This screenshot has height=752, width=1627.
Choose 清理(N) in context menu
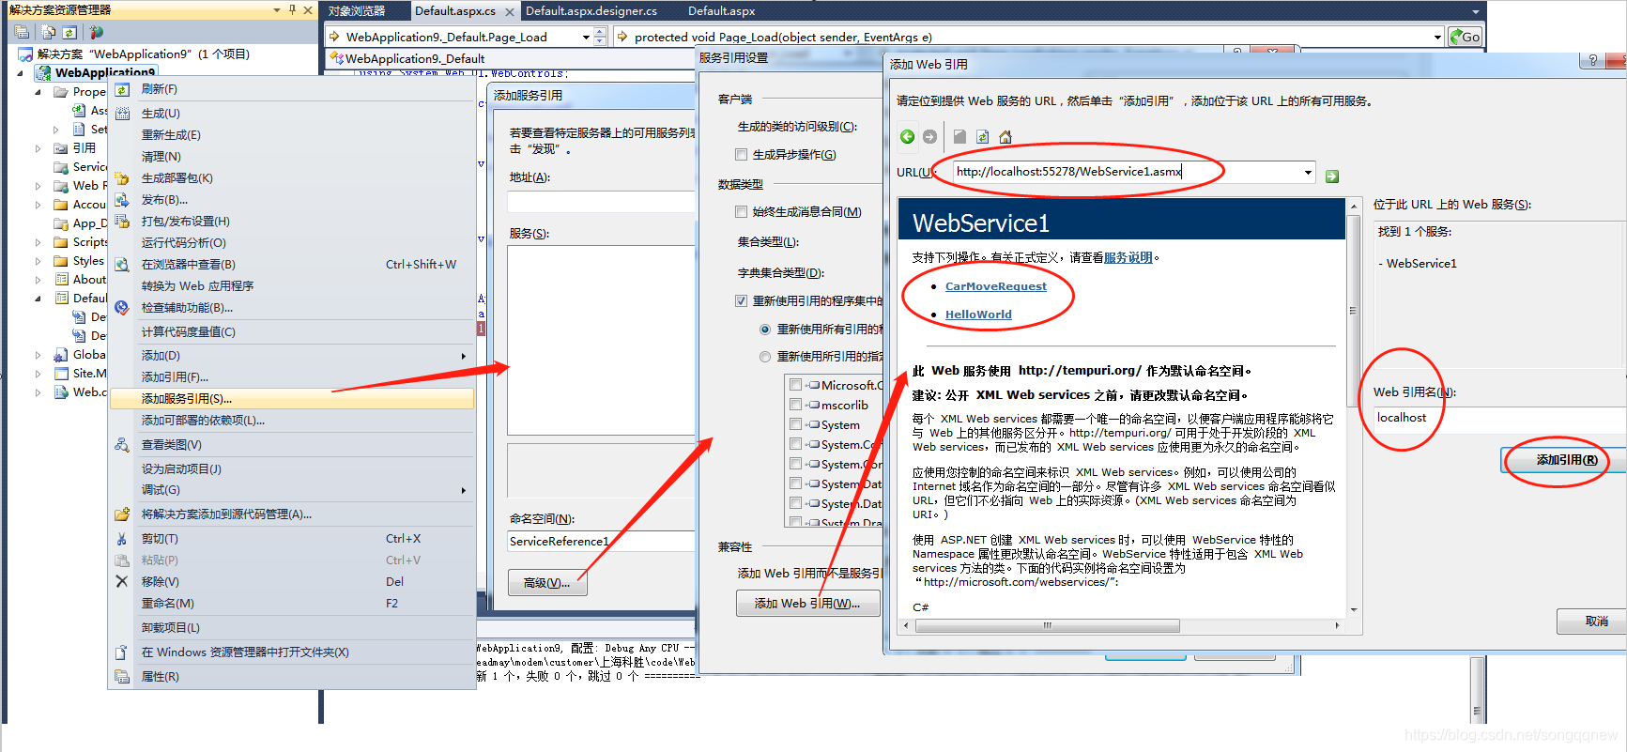[292, 157]
